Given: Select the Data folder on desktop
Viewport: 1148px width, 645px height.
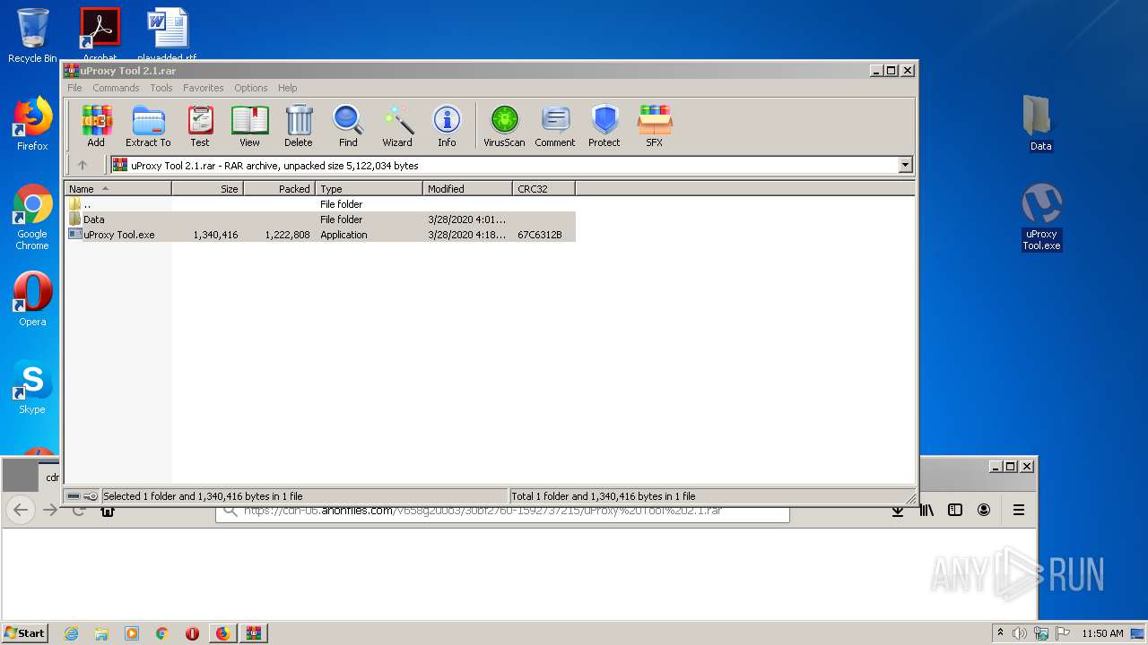Looking at the screenshot, I should click(1041, 124).
